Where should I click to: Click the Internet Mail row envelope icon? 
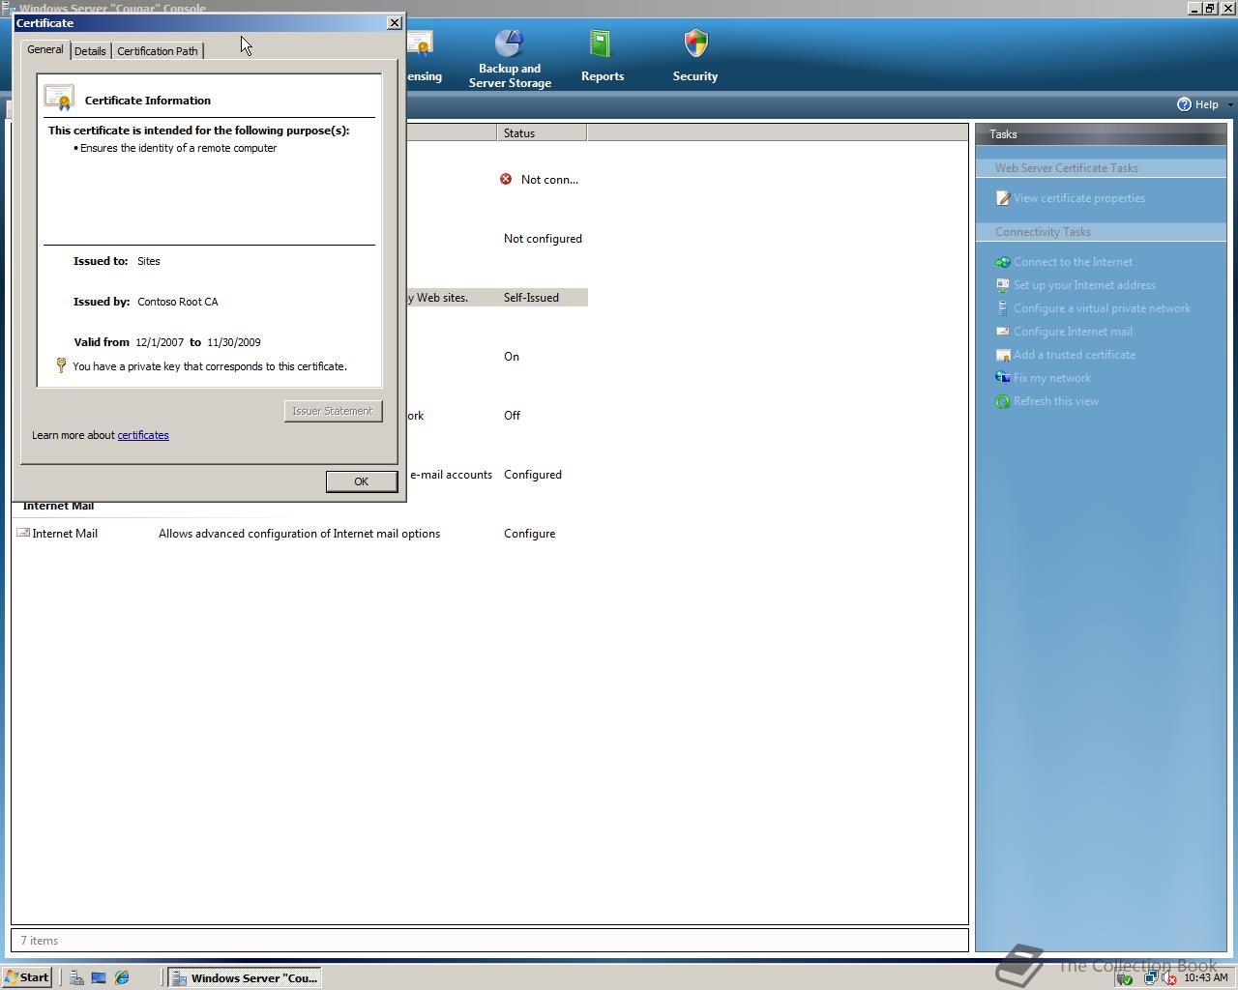(x=23, y=533)
